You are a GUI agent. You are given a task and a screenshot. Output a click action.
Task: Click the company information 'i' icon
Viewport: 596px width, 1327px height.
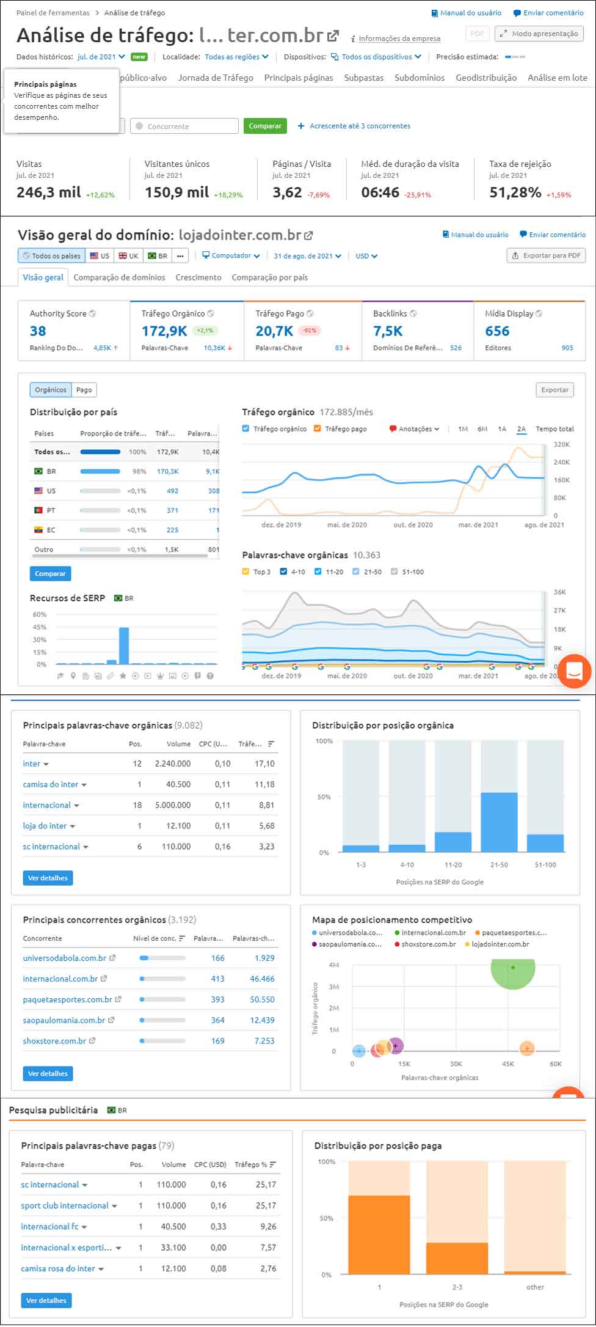(353, 39)
